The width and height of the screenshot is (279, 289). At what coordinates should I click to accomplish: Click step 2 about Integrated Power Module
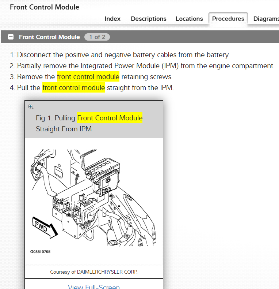[142, 66]
